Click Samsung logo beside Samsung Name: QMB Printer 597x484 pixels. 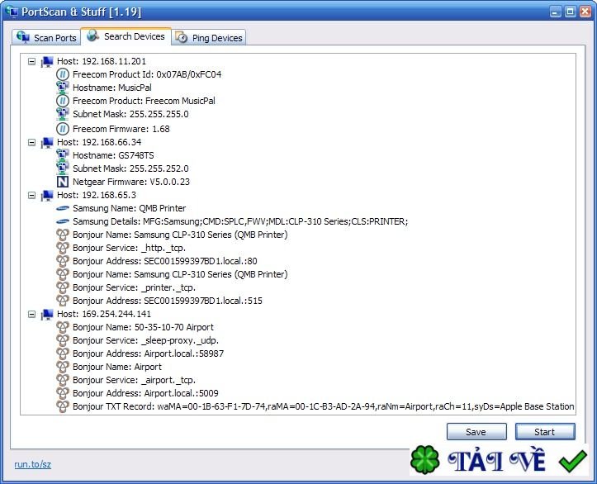(63, 208)
